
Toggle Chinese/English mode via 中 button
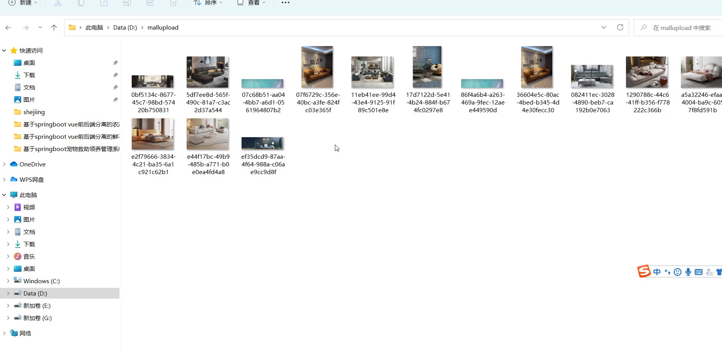pyautogui.click(x=657, y=272)
